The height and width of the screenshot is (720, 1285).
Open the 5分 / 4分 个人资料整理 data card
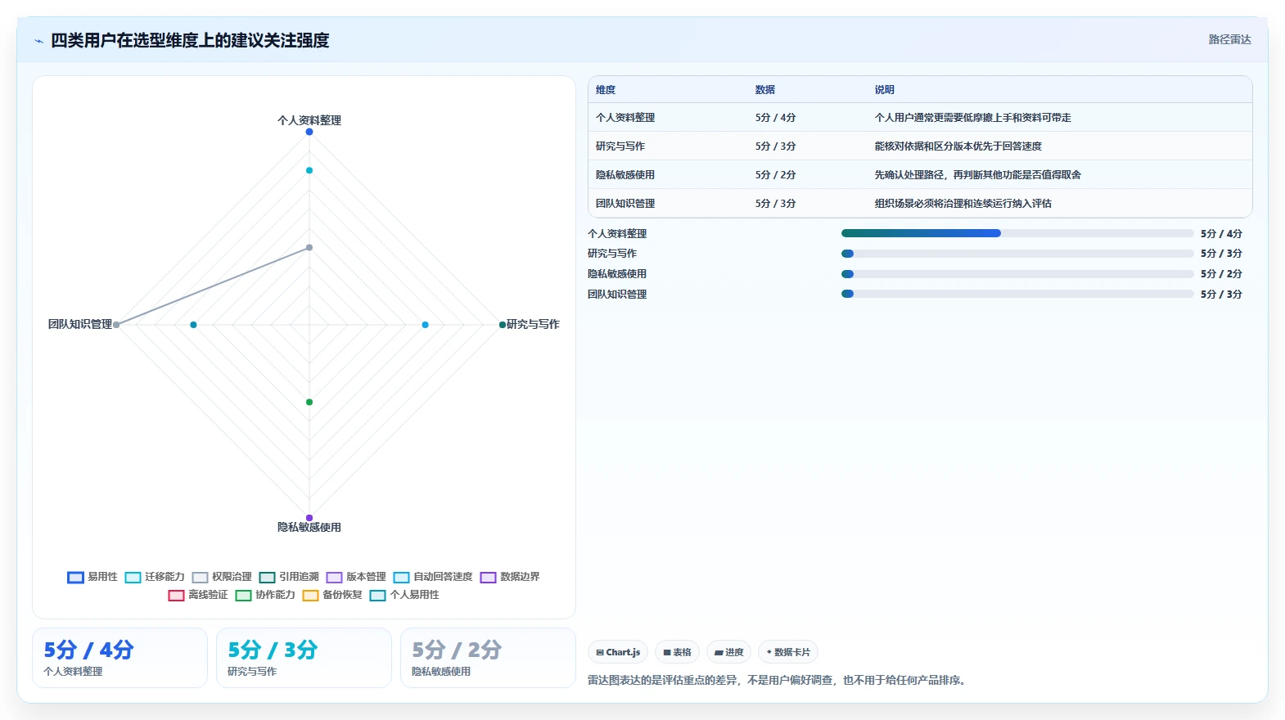point(119,658)
